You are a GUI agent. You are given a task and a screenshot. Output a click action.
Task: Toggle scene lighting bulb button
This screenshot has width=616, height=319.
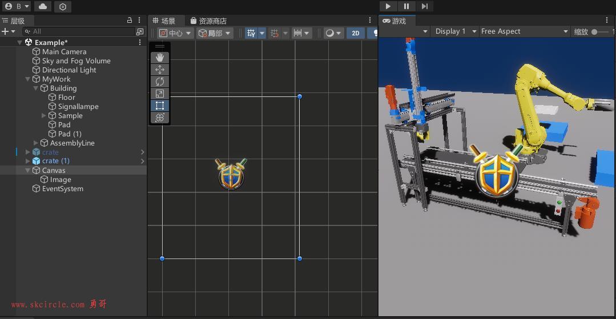click(373, 34)
